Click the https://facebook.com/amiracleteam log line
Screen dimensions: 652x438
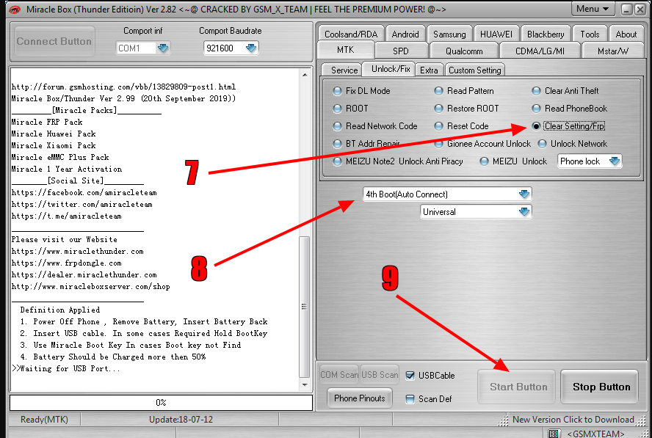tap(84, 193)
